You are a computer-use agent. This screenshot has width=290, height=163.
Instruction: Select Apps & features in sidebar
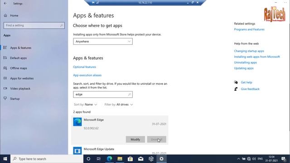(x=21, y=48)
